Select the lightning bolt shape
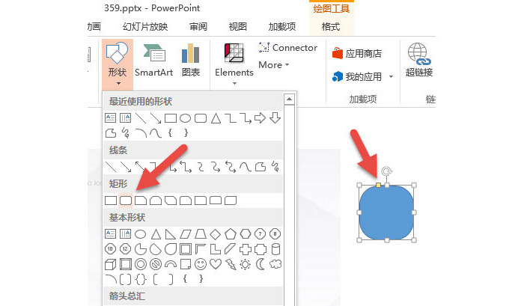The image size is (524, 306). 231,264
